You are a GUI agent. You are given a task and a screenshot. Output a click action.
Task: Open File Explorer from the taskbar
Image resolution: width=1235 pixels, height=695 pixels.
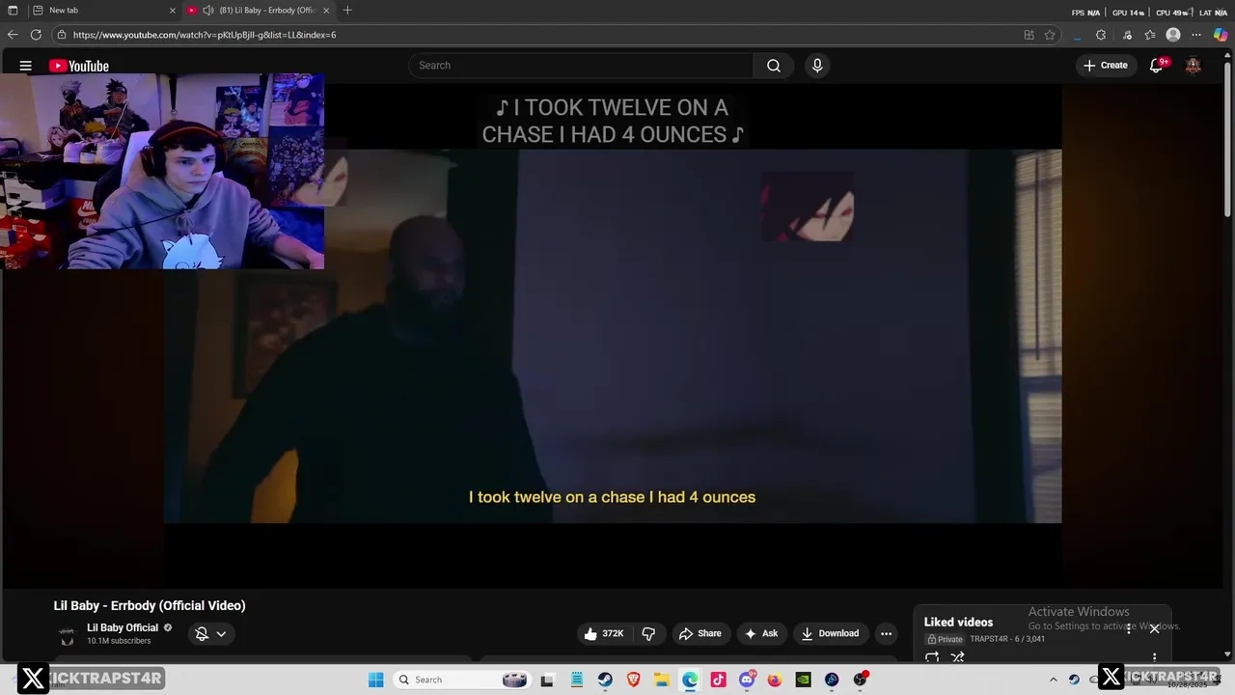pyautogui.click(x=662, y=680)
